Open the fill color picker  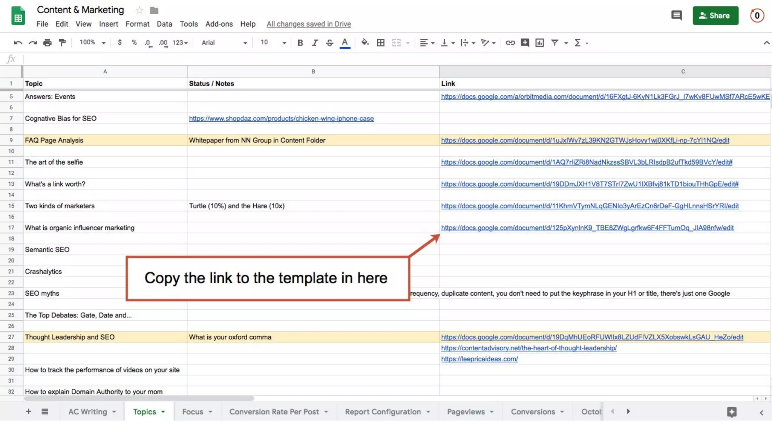click(365, 43)
